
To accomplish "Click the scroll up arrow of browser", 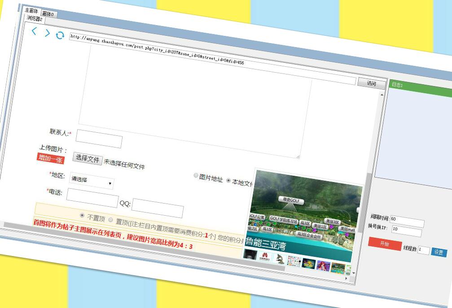I will 382,95.
